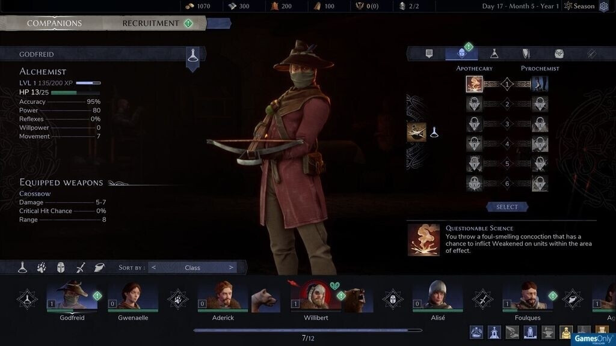Open the settings gear icon
Viewport: 616px width, 346px height.
click(x=603, y=6)
